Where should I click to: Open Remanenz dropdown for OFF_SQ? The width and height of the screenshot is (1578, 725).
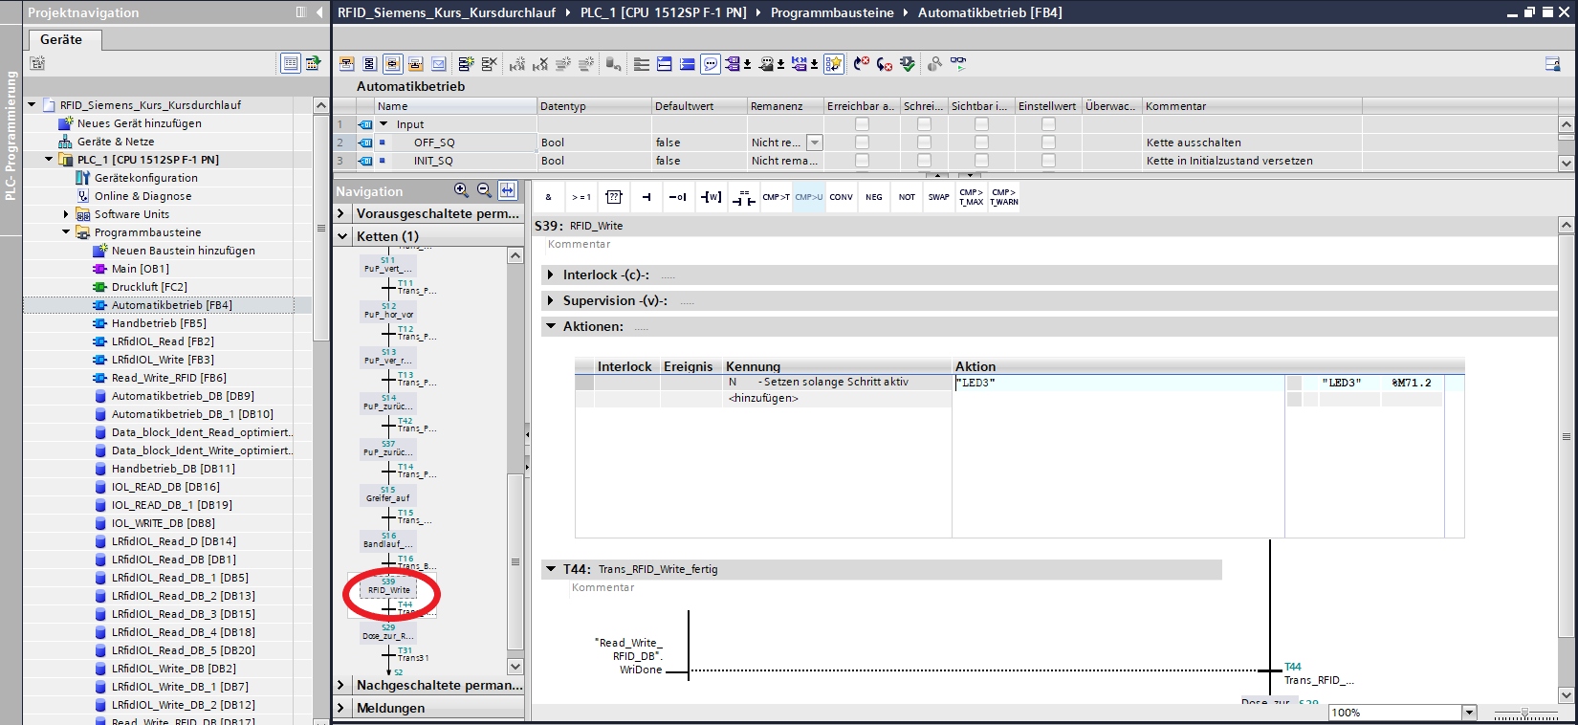[x=814, y=143]
